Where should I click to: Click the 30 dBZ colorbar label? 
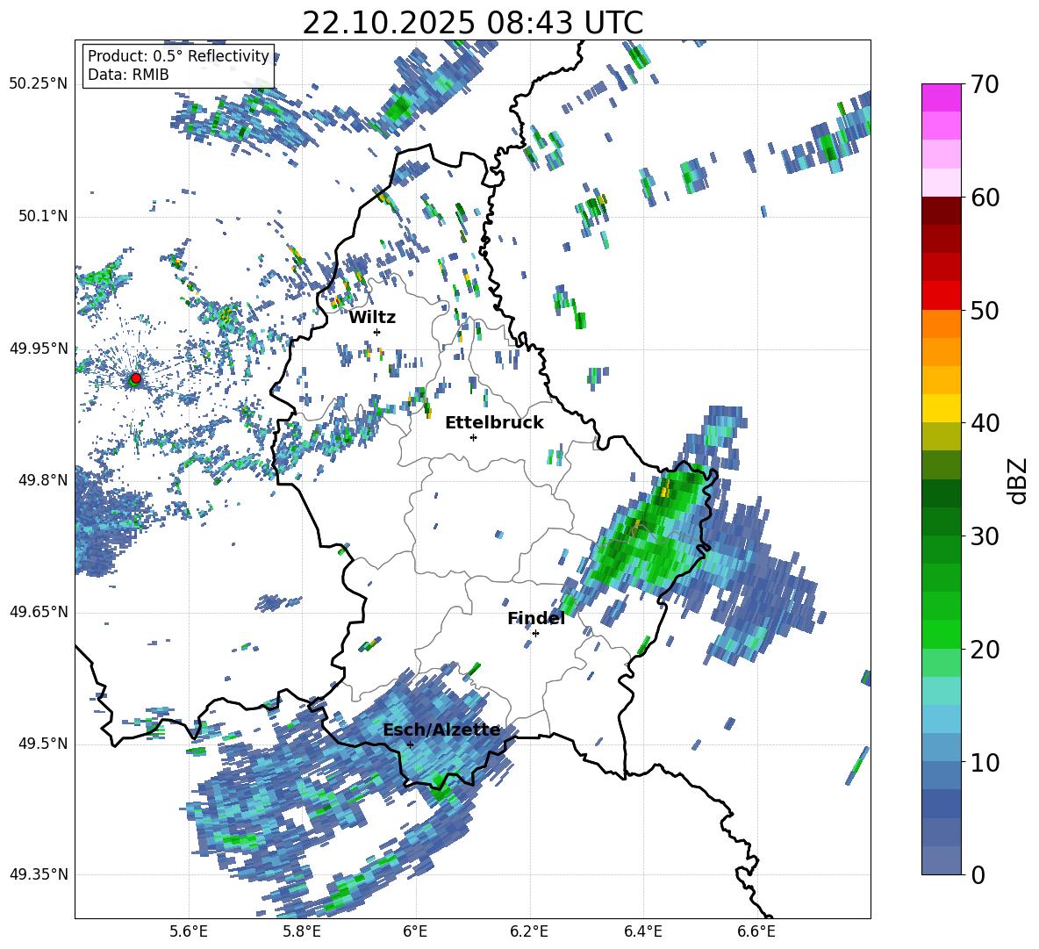point(985,536)
